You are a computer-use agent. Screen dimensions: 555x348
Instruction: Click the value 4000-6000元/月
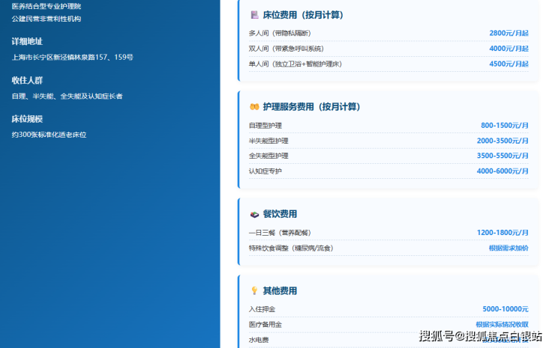pos(502,171)
